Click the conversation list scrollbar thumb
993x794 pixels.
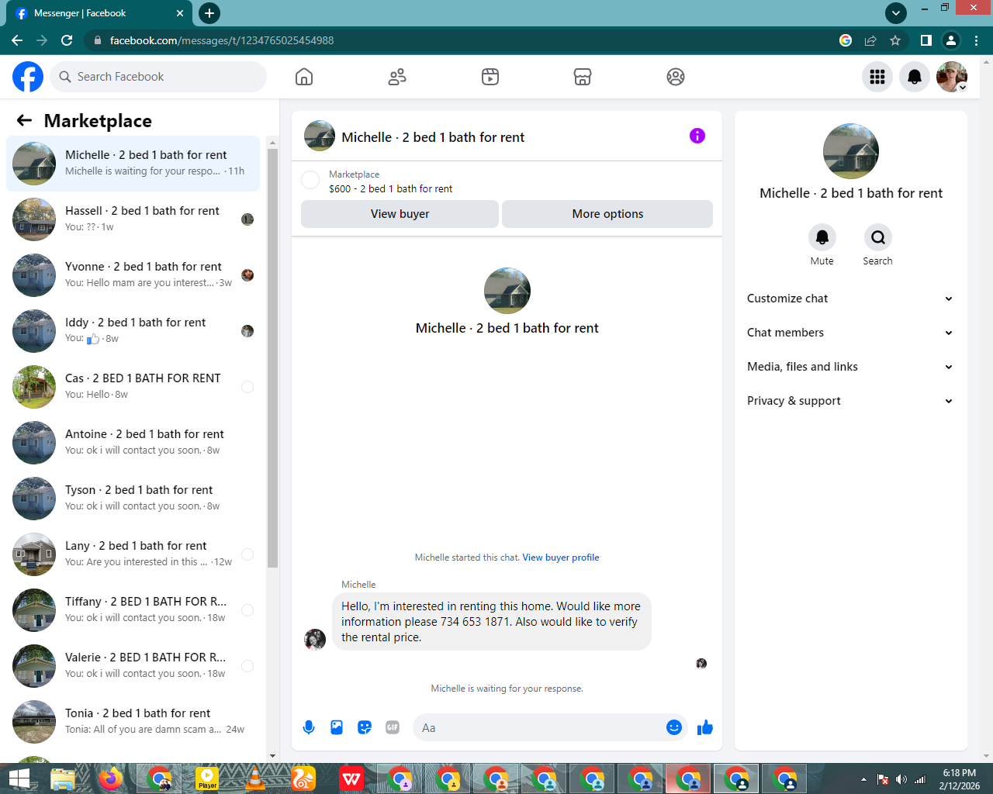[272, 358]
